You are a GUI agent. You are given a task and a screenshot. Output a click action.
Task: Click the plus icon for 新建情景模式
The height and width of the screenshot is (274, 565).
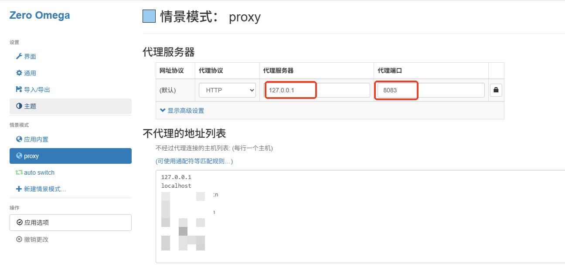pos(19,189)
